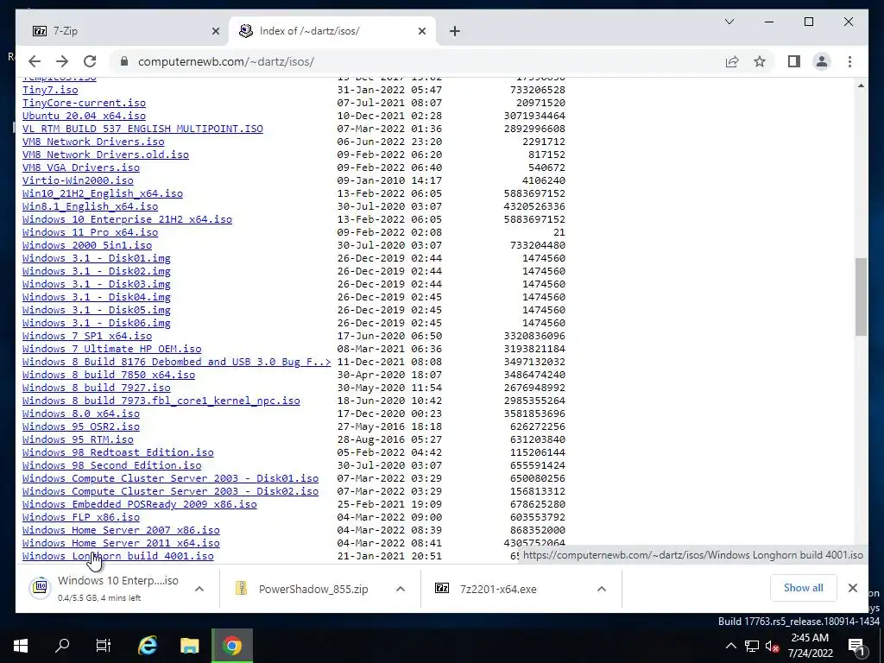Image resolution: width=884 pixels, height=663 pixels.
Task: Open the network tray icon
Action: [x=752, y=646]
